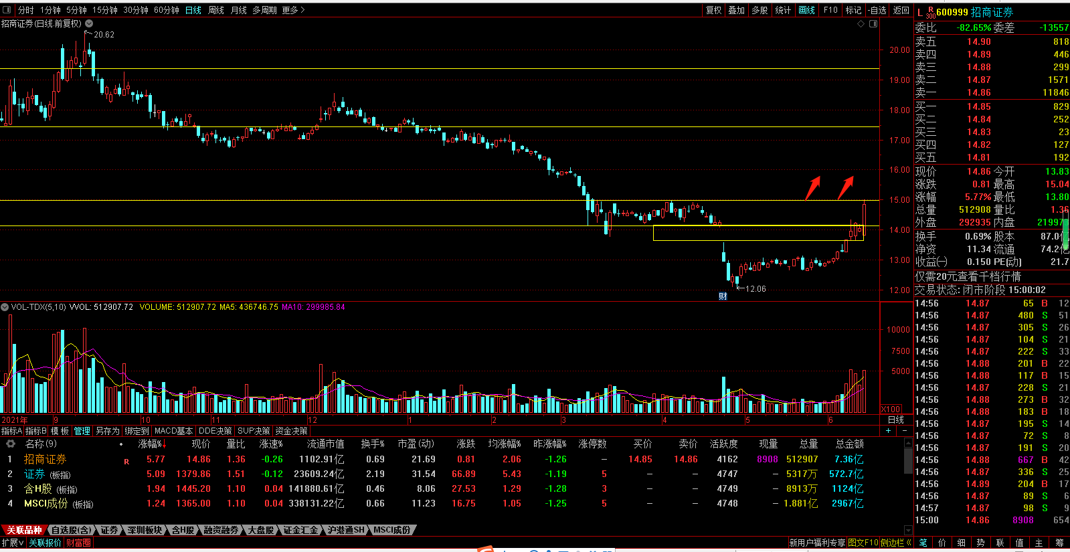
Task: Click the 绑定到 bind button
Action: click(x=137, y=431)
